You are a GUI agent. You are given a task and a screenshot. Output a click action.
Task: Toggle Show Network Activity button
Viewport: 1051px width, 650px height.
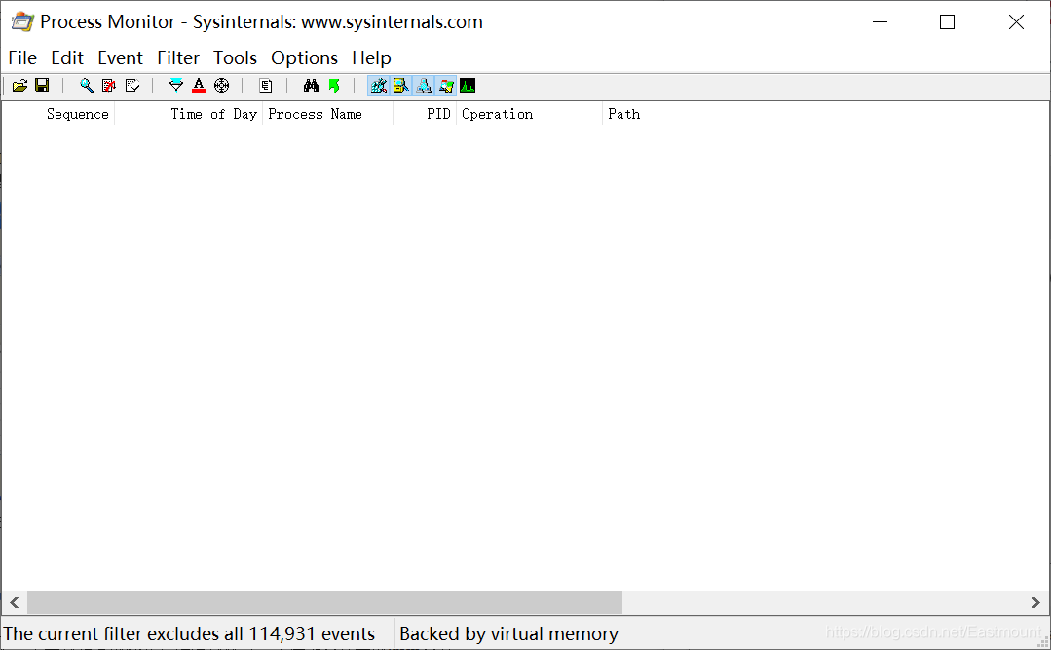pos(424,86)
